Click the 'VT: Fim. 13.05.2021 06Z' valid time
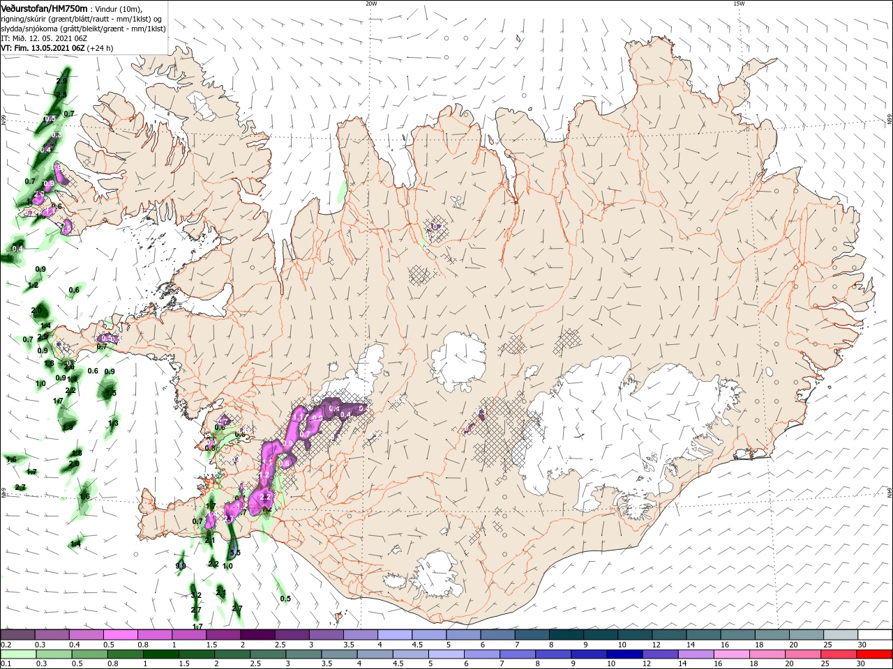The width and height of the screenshot is (893, 669). 43,48
